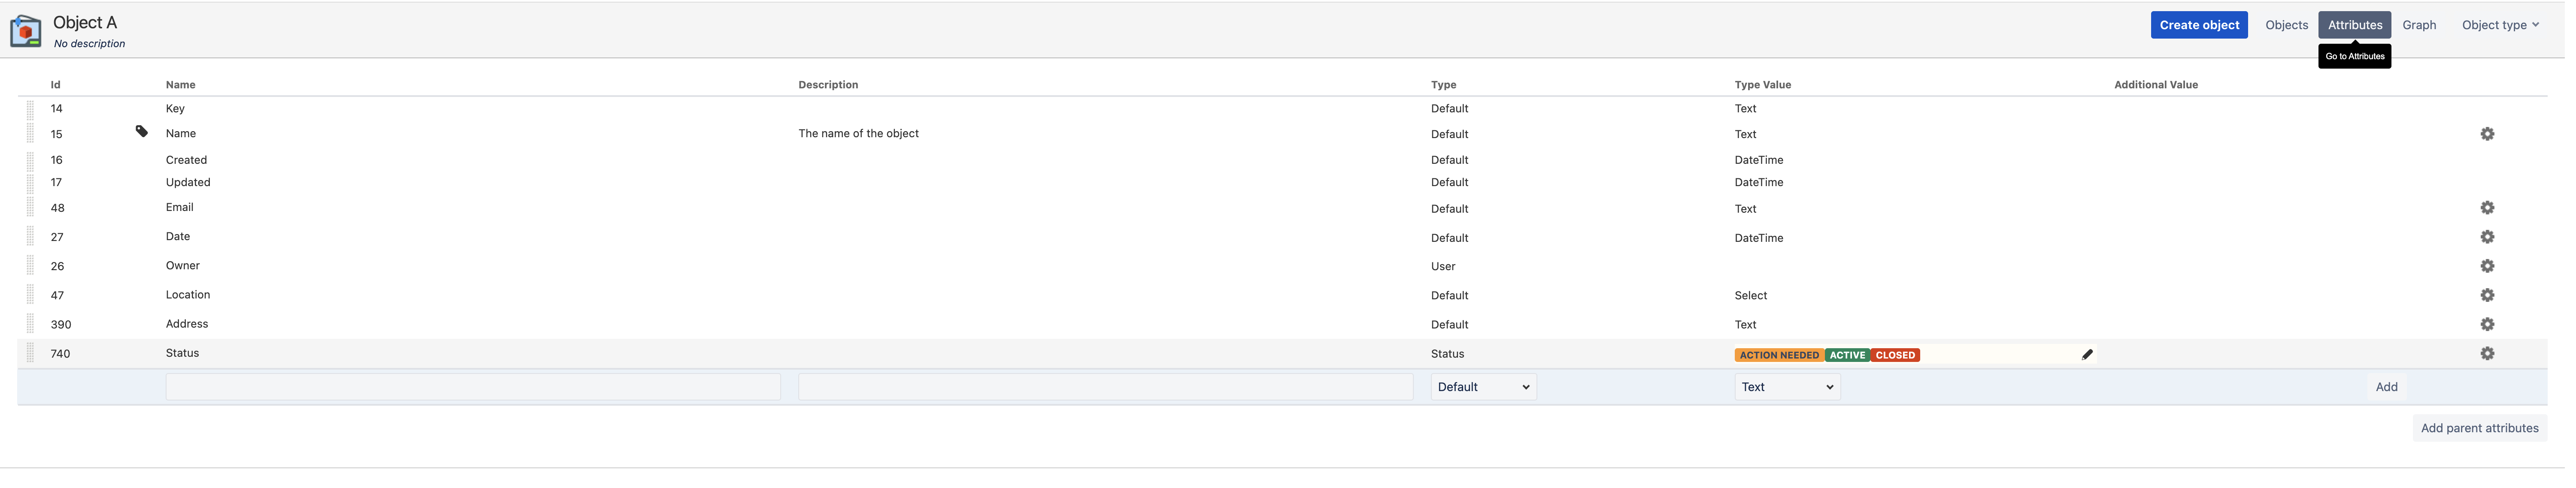Open settings gear for Location attribute

pos(2497,295)
